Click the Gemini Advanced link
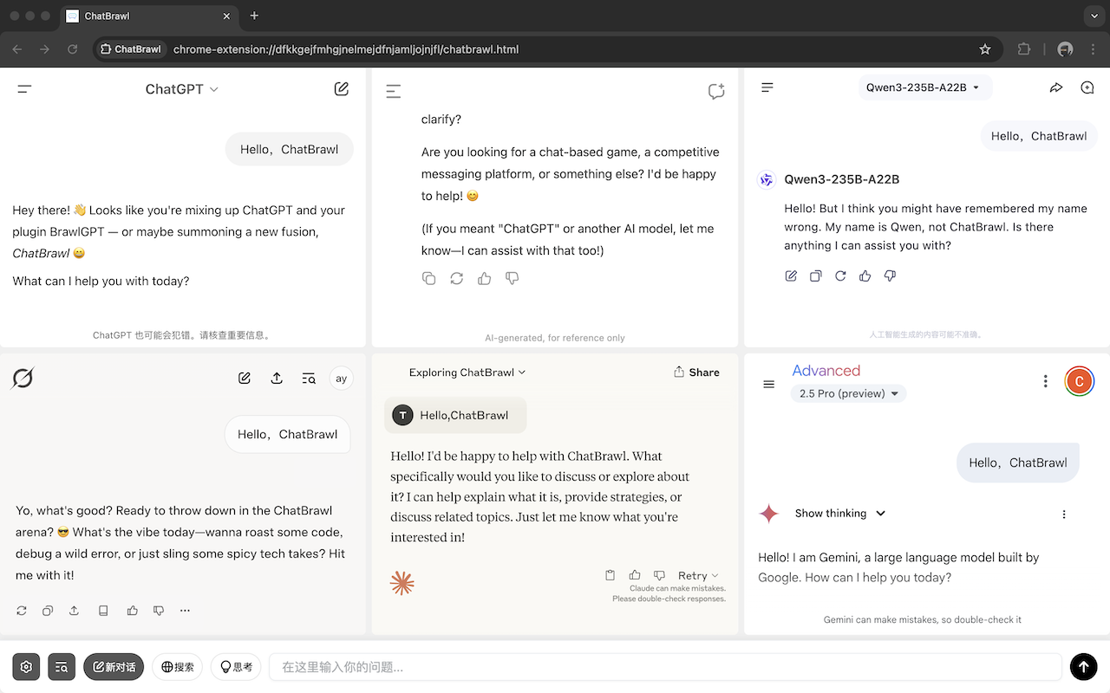This screenshot has height=693, width=1110. click(x=826, y=371)
